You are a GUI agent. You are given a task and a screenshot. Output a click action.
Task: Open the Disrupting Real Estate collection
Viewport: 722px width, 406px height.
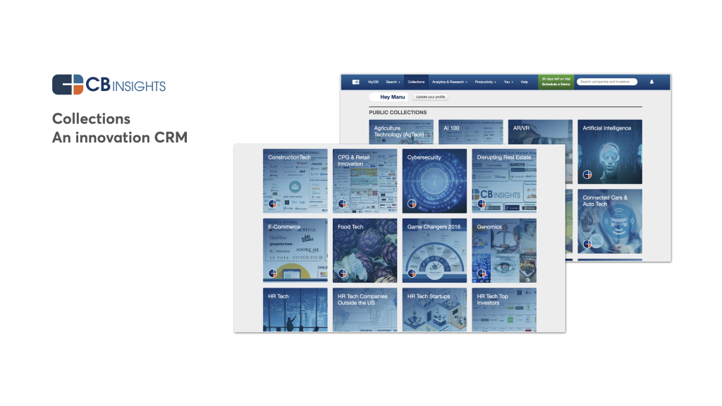[x=504, y=181]
